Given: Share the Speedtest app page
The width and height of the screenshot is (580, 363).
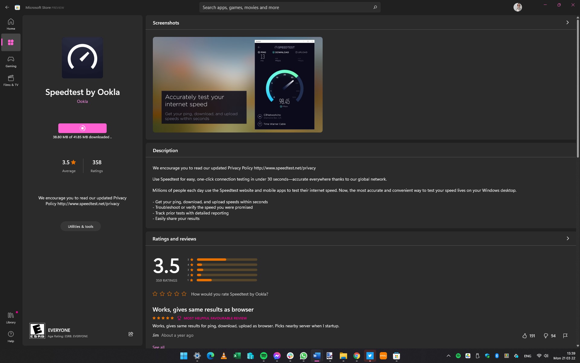Looking at the screenshot, I should coord(131,334).
